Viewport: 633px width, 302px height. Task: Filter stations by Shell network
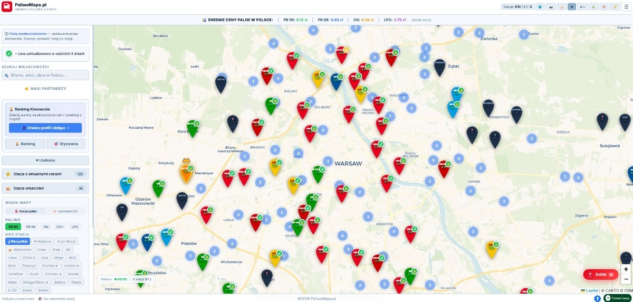(x=56, y=250)
